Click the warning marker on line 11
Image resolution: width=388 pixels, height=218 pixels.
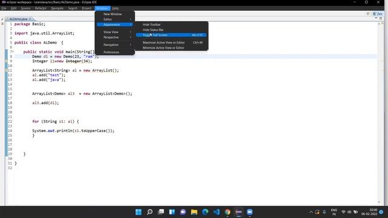(7, 70)
